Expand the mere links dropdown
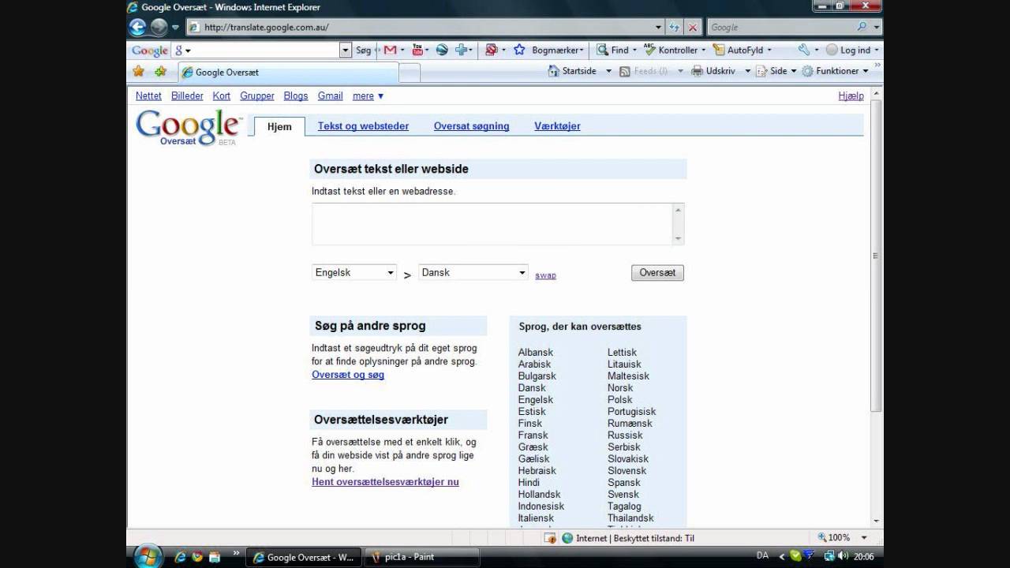The width and height of the screenshot is (1010, 568). tap(368, 95)
